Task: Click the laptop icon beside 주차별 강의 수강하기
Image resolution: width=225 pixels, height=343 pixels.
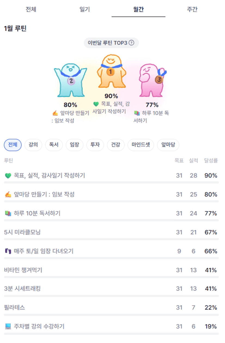Action: click(8, 326)
